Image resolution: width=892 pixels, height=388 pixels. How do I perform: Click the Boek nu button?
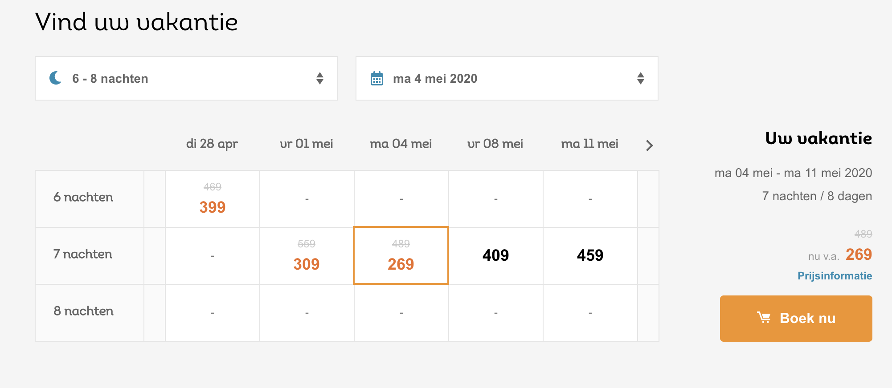[796, 319]
